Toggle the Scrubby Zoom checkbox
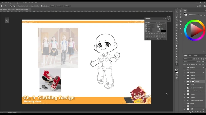Image resolution: width=206 pixels, height=115 pixels. (x=41, y=6)
